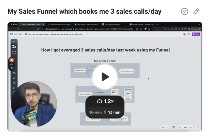Click the pencil edit icon beside the title
This screenshot has height=140, width=209.
coord(196,11)
